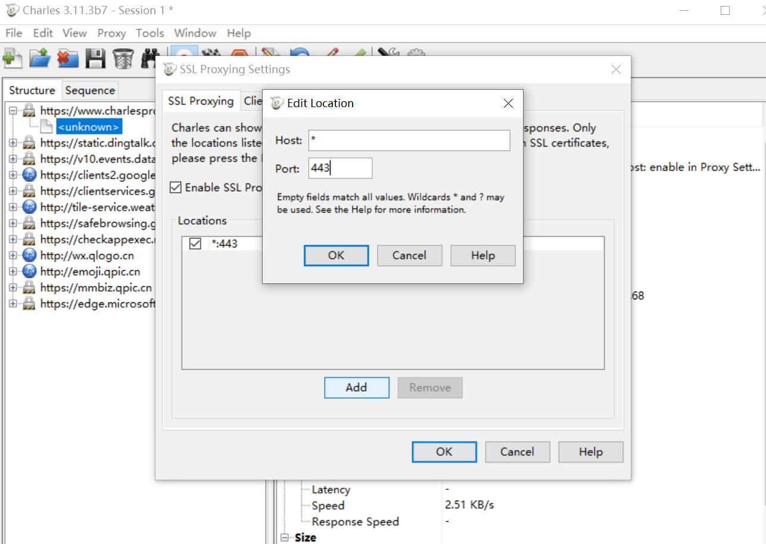Screen dimensions: 766x544
Task: Select the SSL Proxying tab
Action: coord(201,101)
